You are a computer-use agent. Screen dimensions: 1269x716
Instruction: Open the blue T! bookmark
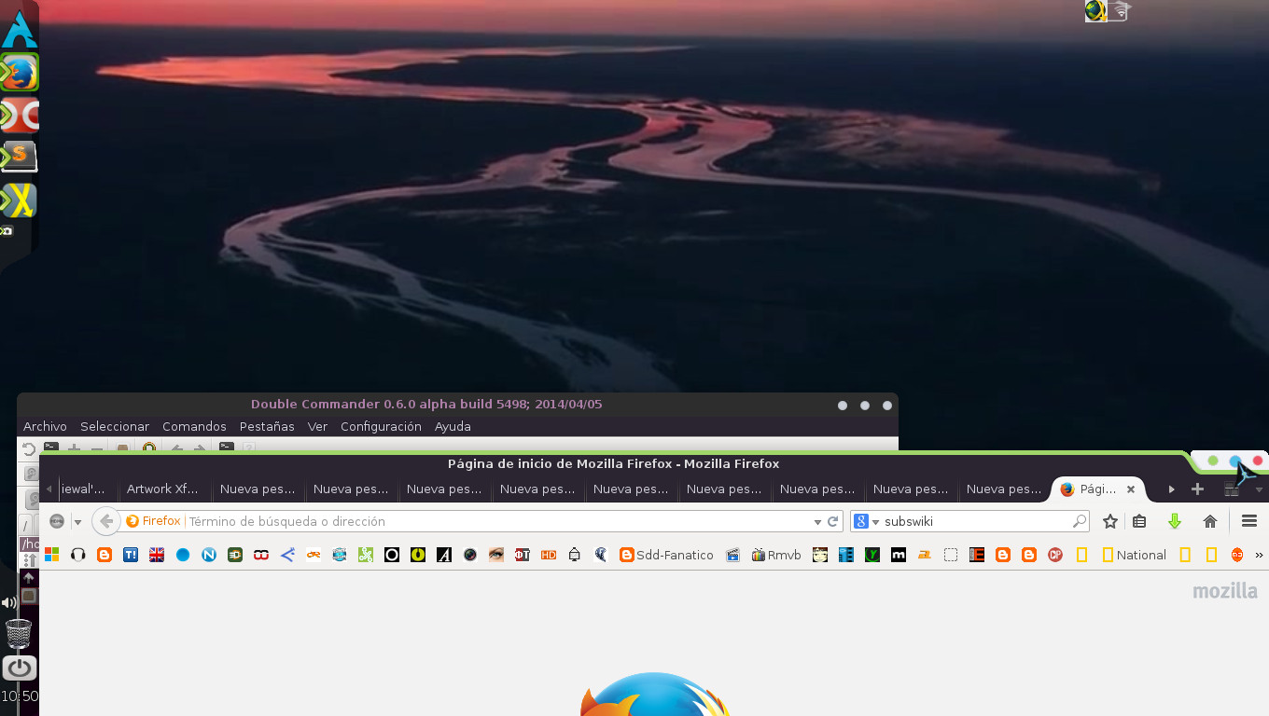click(x=131, y=555)
